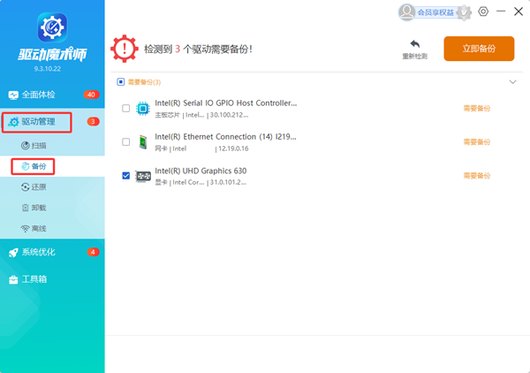Open settings via the hexagon gear icon
The width and height of the screenshot is (530, 373).
point(483,11)
